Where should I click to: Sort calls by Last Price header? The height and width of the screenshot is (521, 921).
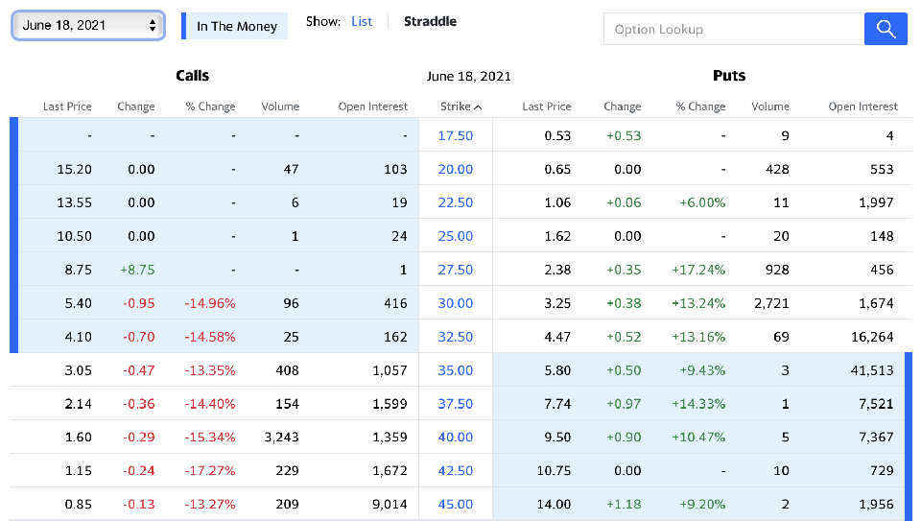(x=67, y=107)
